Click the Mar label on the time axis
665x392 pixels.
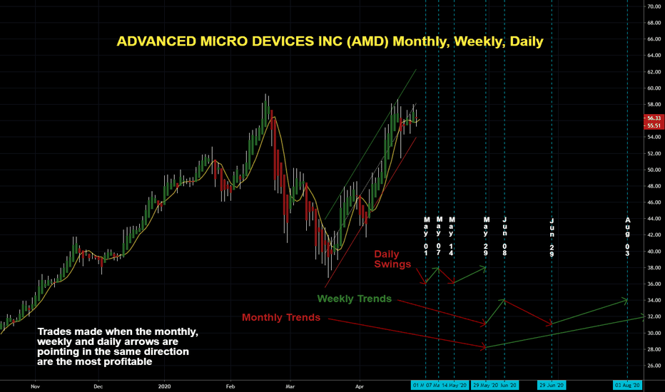[x=290, y=386]
